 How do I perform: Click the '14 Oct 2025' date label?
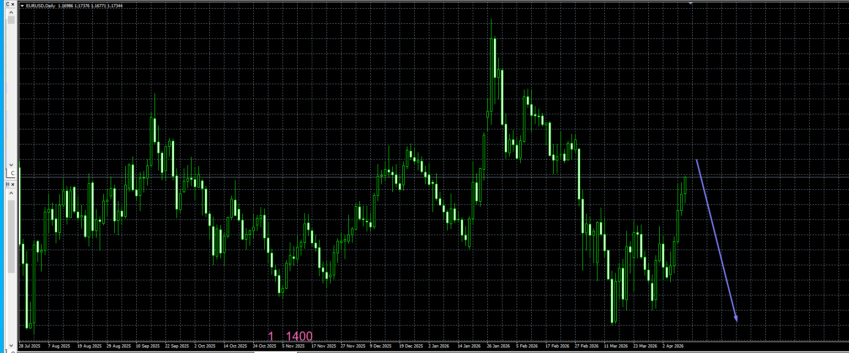point(235,346)
